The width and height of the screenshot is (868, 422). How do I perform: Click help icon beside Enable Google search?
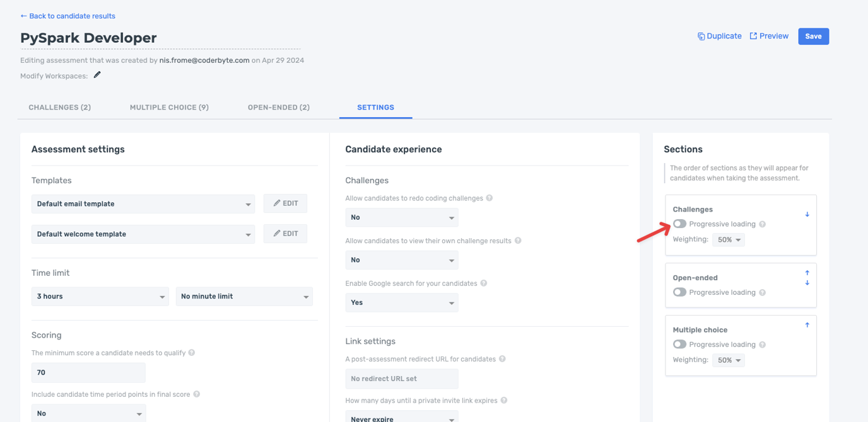click(484, 283)
